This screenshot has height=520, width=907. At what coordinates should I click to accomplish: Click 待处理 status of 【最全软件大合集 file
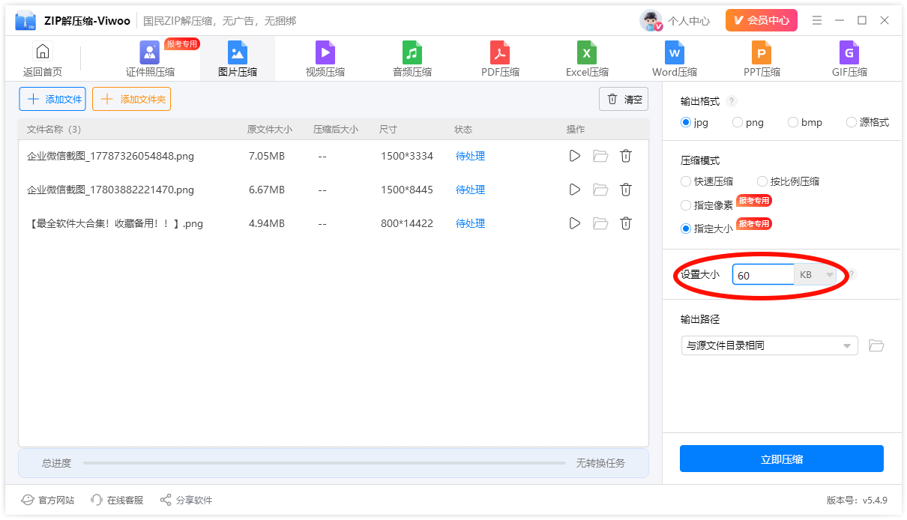[470, 223]
